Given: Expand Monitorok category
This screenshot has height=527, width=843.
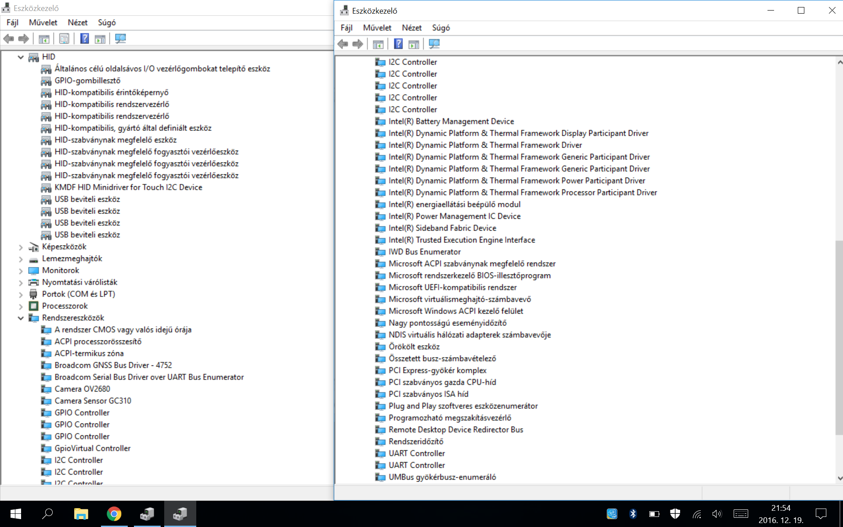Looking at the screenshot, I should pyautogui.click(x=21, y=271).
